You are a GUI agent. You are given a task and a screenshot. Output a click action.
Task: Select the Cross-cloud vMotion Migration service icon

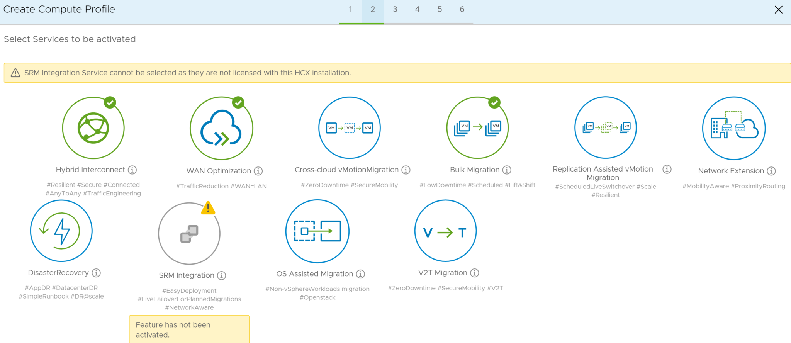coord(349,128)
